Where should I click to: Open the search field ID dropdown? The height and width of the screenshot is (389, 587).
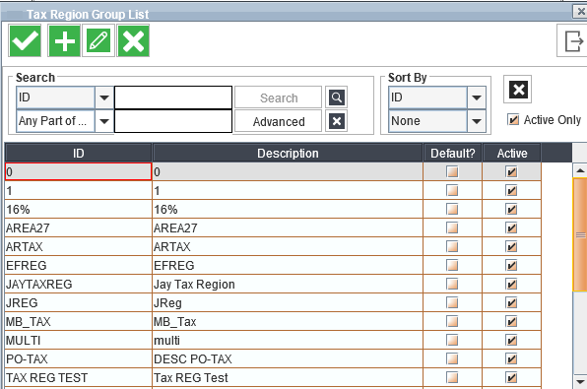coord(104,97)
